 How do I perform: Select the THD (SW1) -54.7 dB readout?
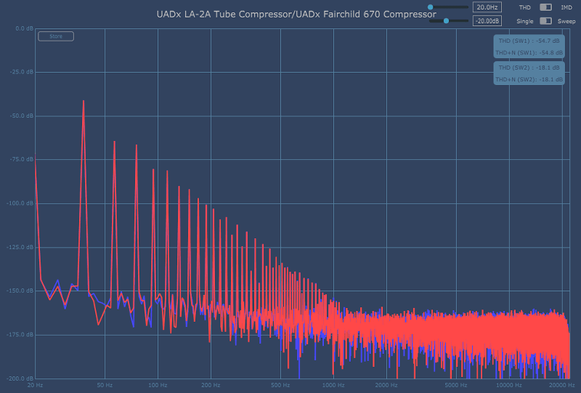pyautogui.click(x=529, y=41)
